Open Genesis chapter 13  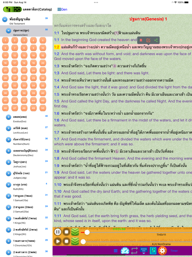click(x=24, y=56)
